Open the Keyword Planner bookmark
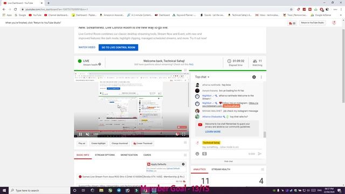 [x=184, y=15]
